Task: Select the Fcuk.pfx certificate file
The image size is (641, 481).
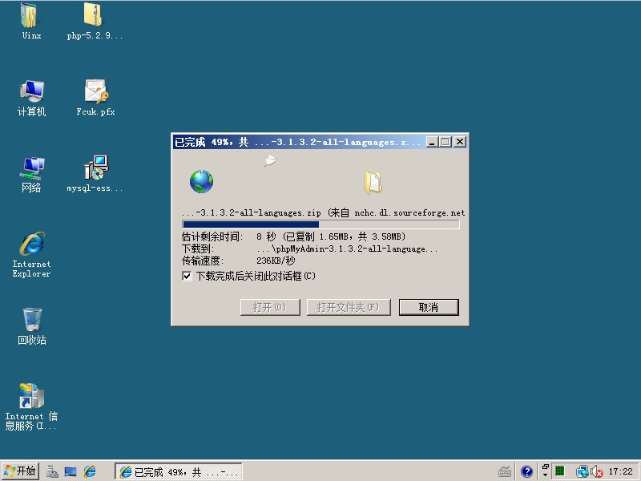Action: tap(95, 98)
